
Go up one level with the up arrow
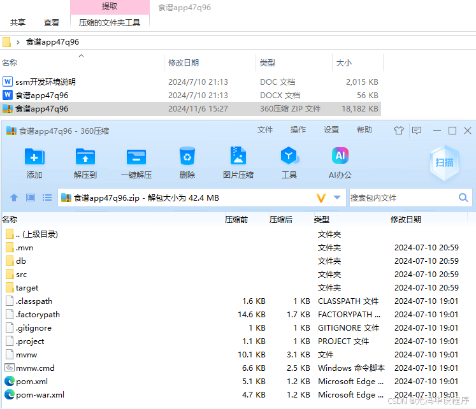14,198
